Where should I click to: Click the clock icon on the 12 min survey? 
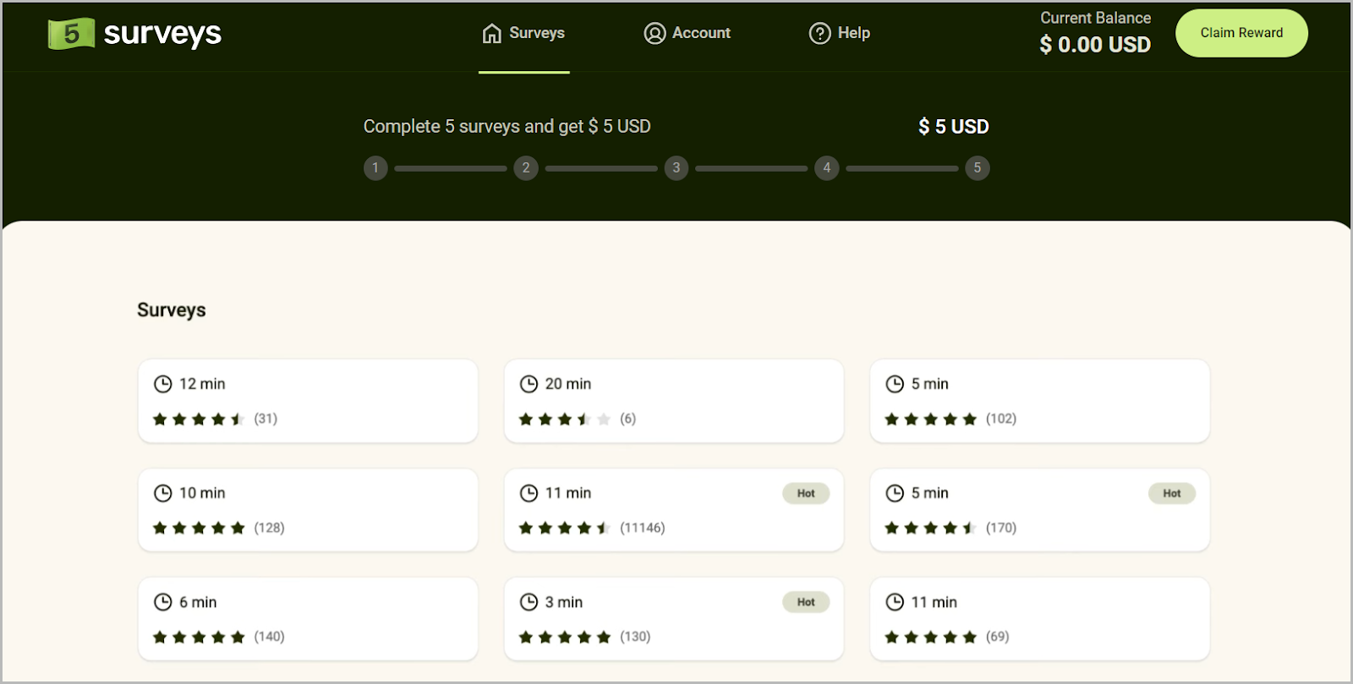[x=163, y=383]
